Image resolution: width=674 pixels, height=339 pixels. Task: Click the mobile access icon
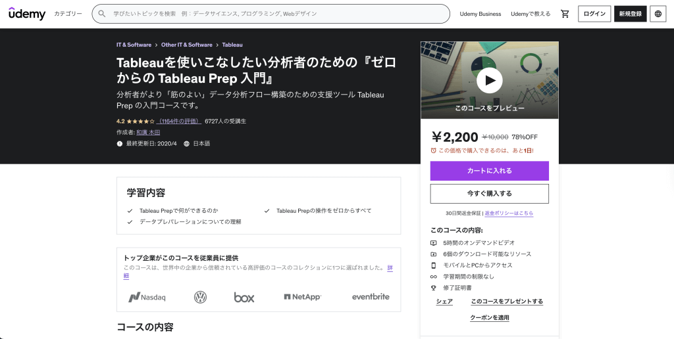(433, 265)
